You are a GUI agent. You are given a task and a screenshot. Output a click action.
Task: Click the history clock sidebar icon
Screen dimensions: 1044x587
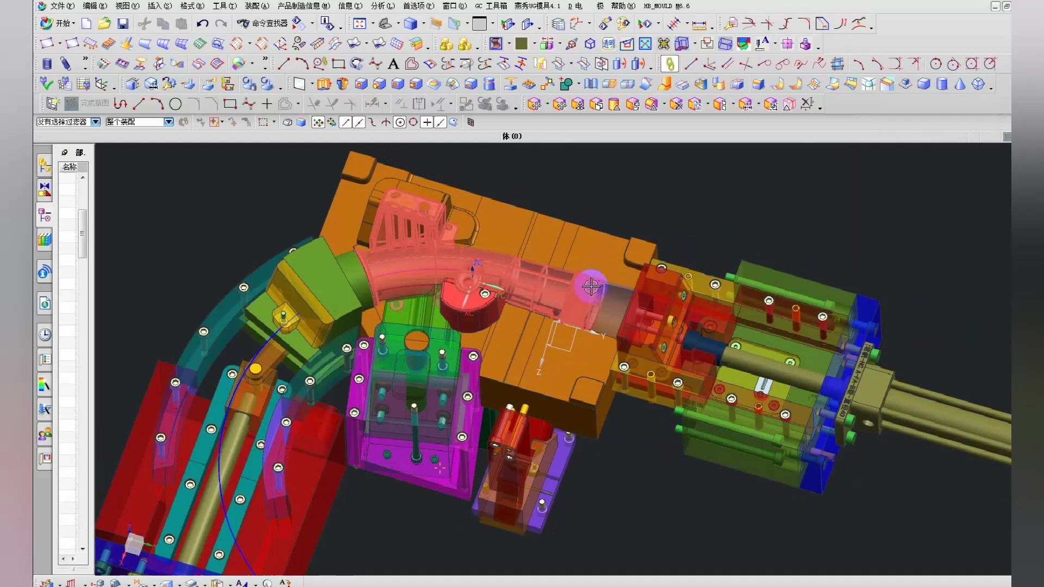point(45,334)
